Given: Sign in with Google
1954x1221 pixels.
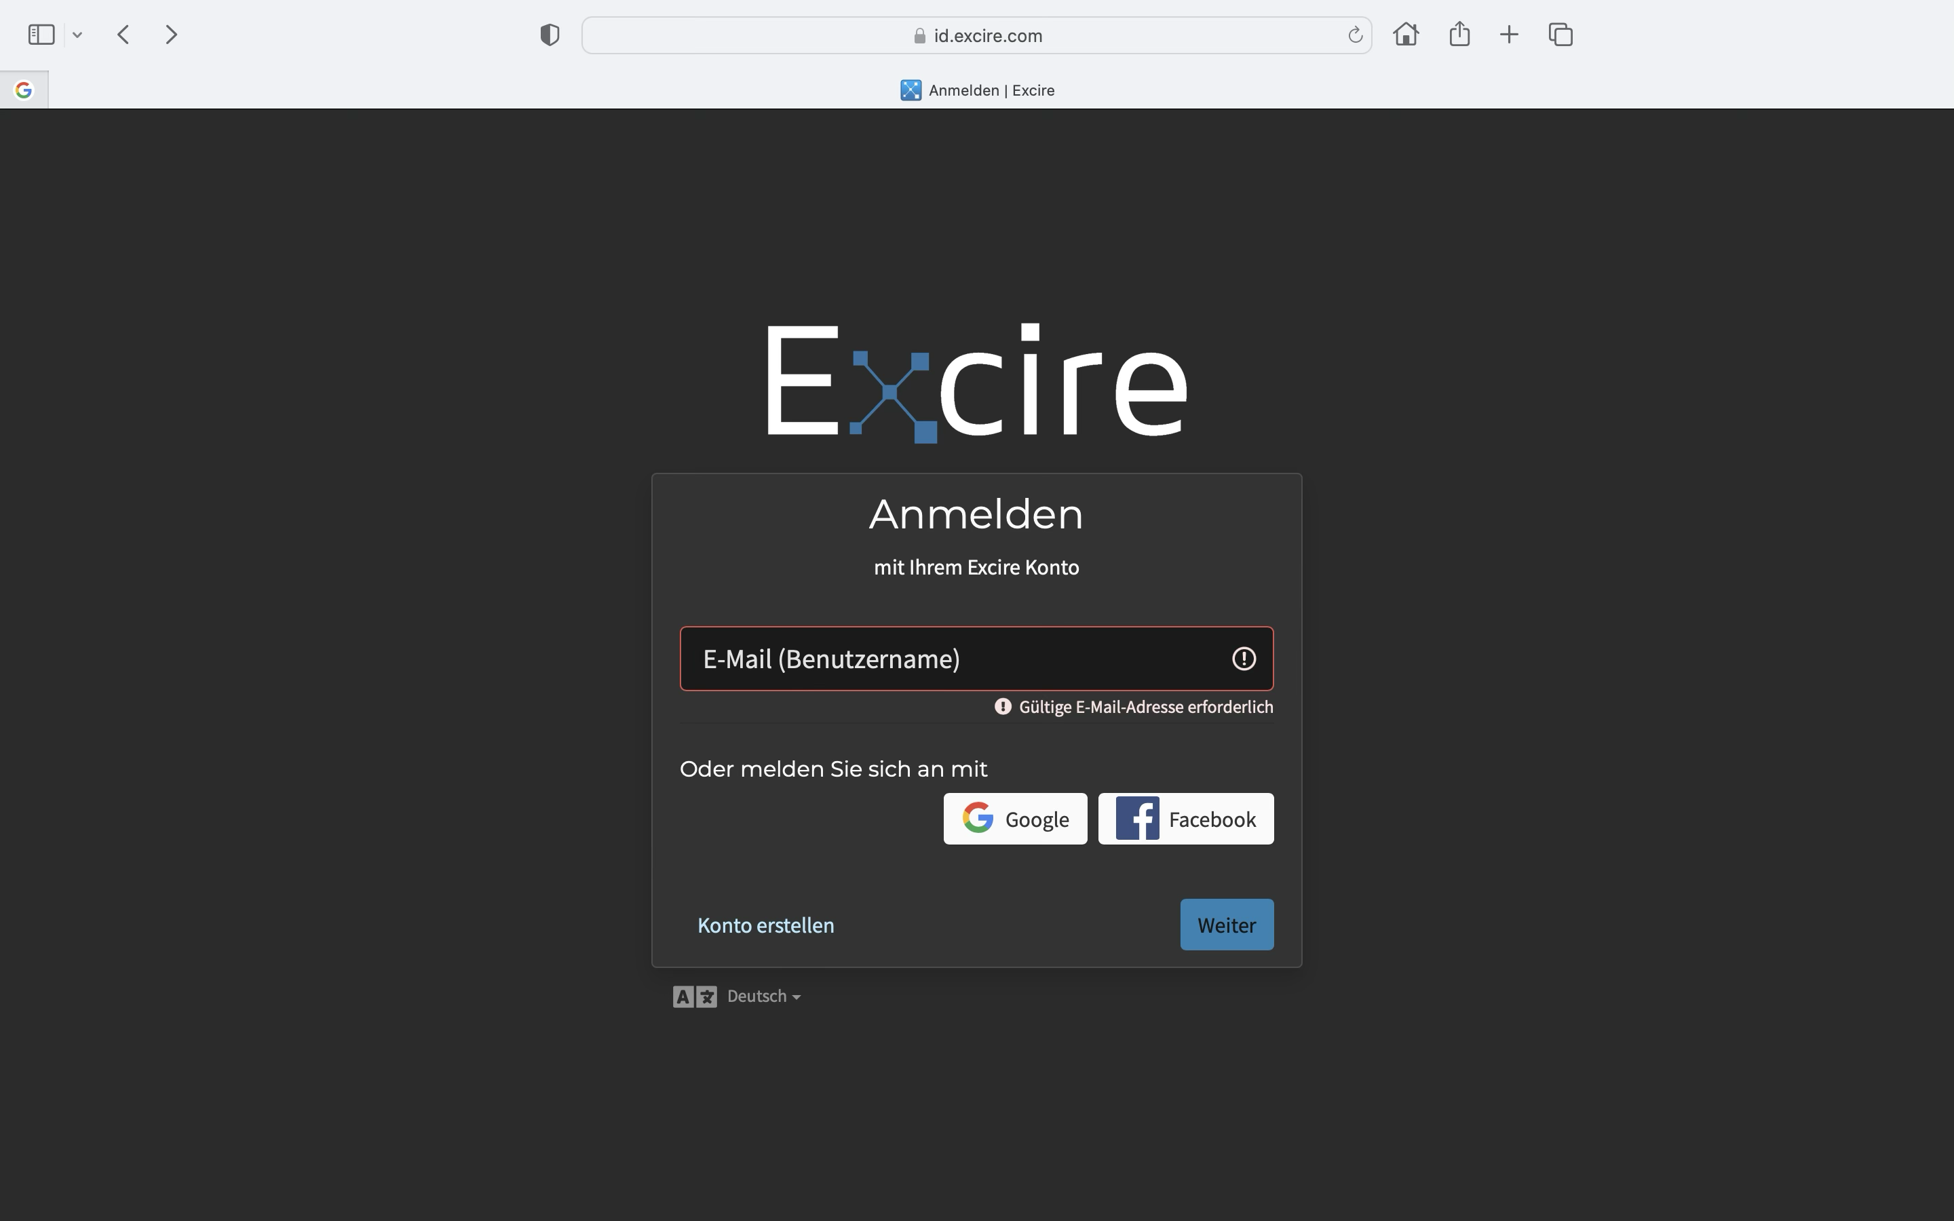Looking at the screenshot, I should (x=1015, y=819).
